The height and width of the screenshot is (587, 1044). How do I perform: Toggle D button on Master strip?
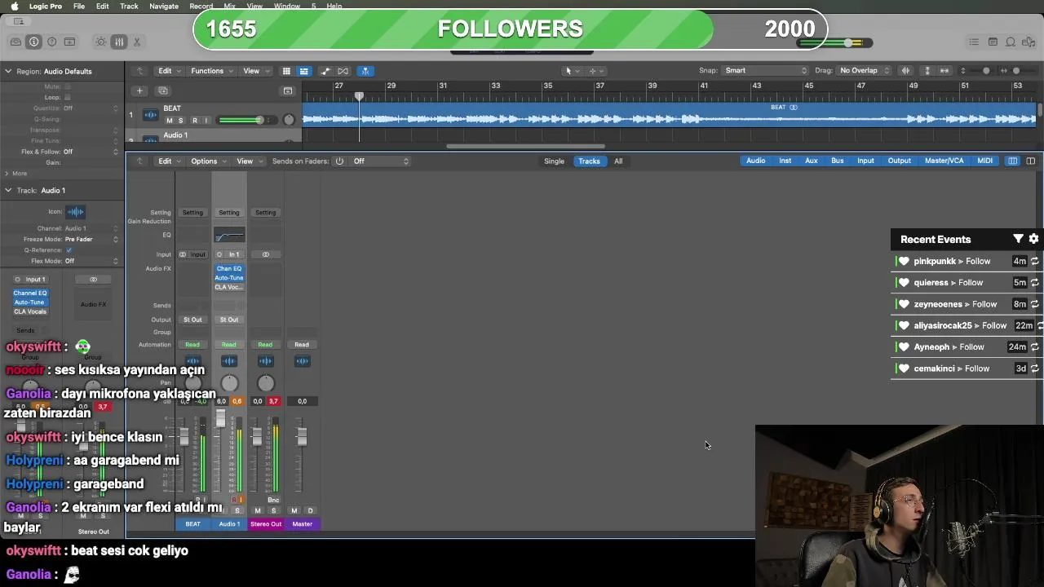coord(310,511)
